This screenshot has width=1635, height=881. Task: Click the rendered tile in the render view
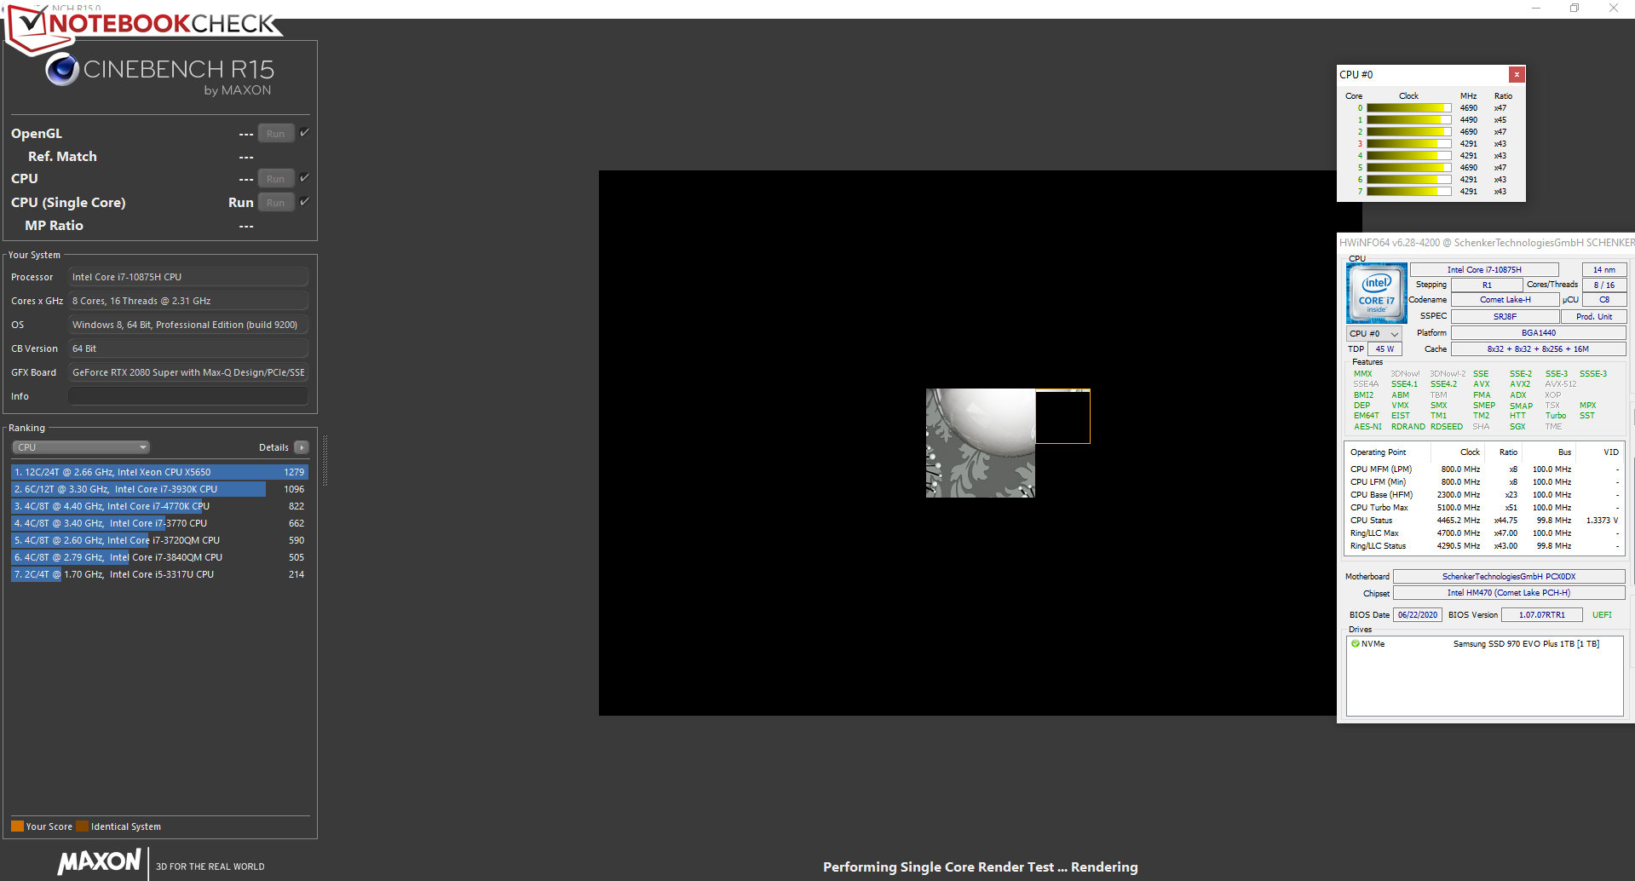[x=981, y=443]
